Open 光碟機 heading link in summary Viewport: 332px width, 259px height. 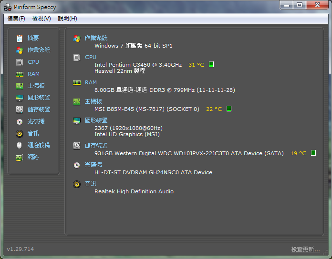tap(93, 165)
